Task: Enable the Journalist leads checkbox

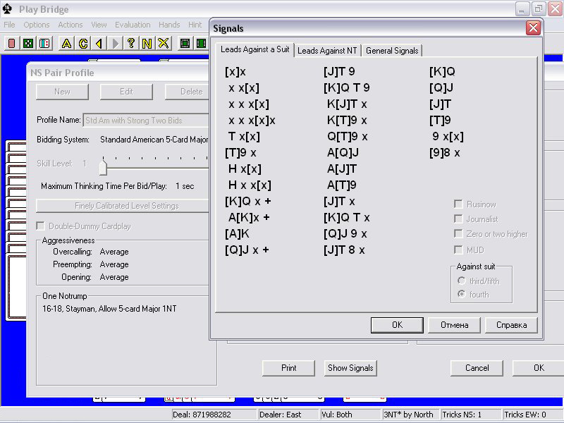Action: pos(459,219)
